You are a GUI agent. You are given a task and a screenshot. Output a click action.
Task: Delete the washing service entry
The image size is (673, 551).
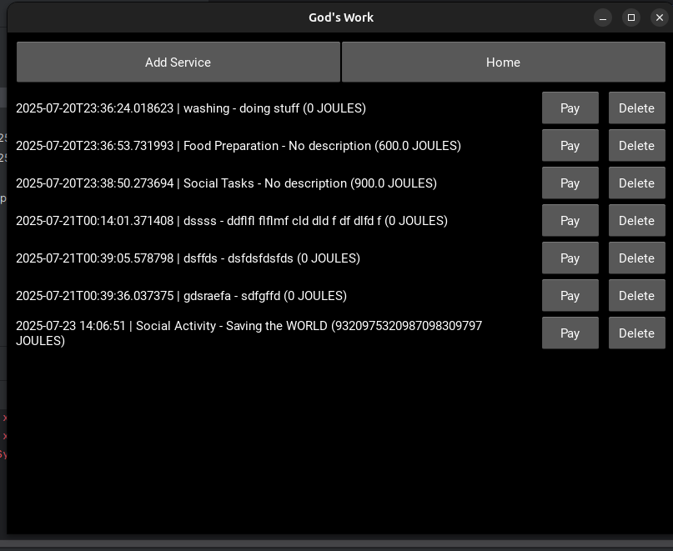pyautogui.click(x=637, y=108)
